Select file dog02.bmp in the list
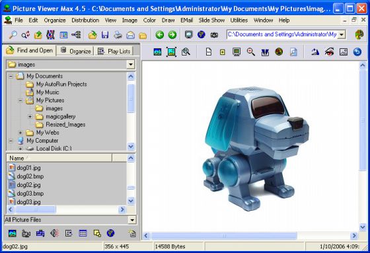 click(30, 176)
